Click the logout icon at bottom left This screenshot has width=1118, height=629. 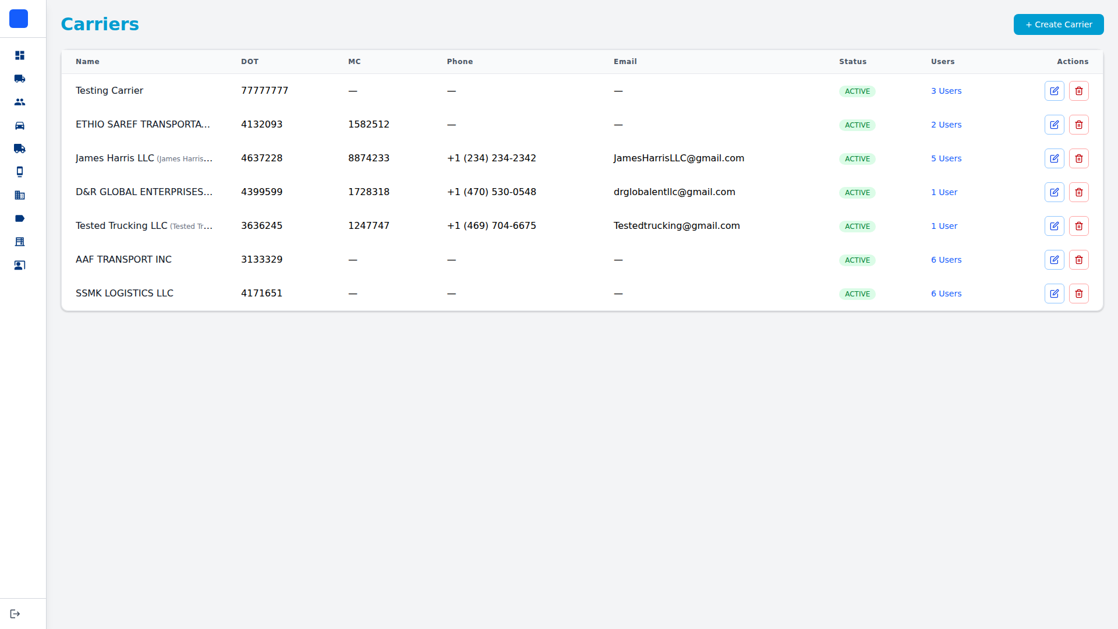[x=15, y=613]
